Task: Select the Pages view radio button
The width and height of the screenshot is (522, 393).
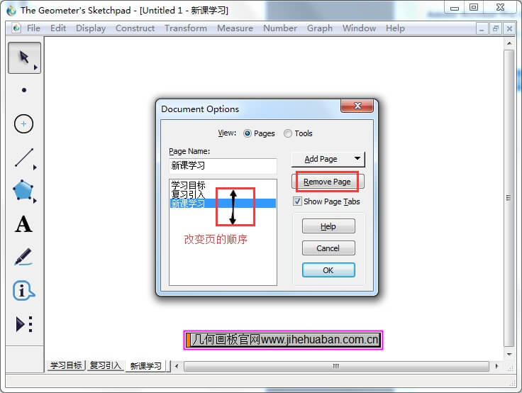Action: click(248, 133)
